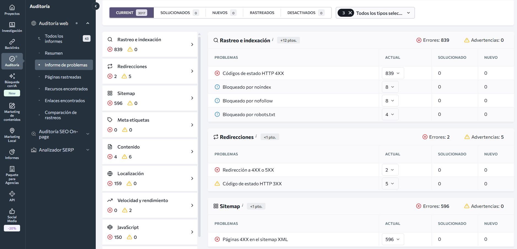Switch to the SOLUCIONADOS tab
This screenshot has width=517, height=249.
click(x=179, y=13)
